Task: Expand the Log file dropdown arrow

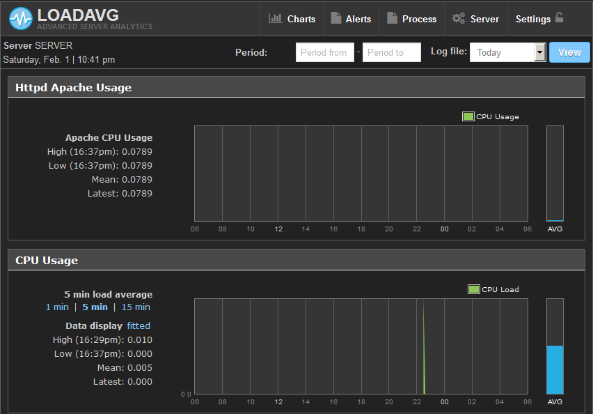Action: pos(539,52)
